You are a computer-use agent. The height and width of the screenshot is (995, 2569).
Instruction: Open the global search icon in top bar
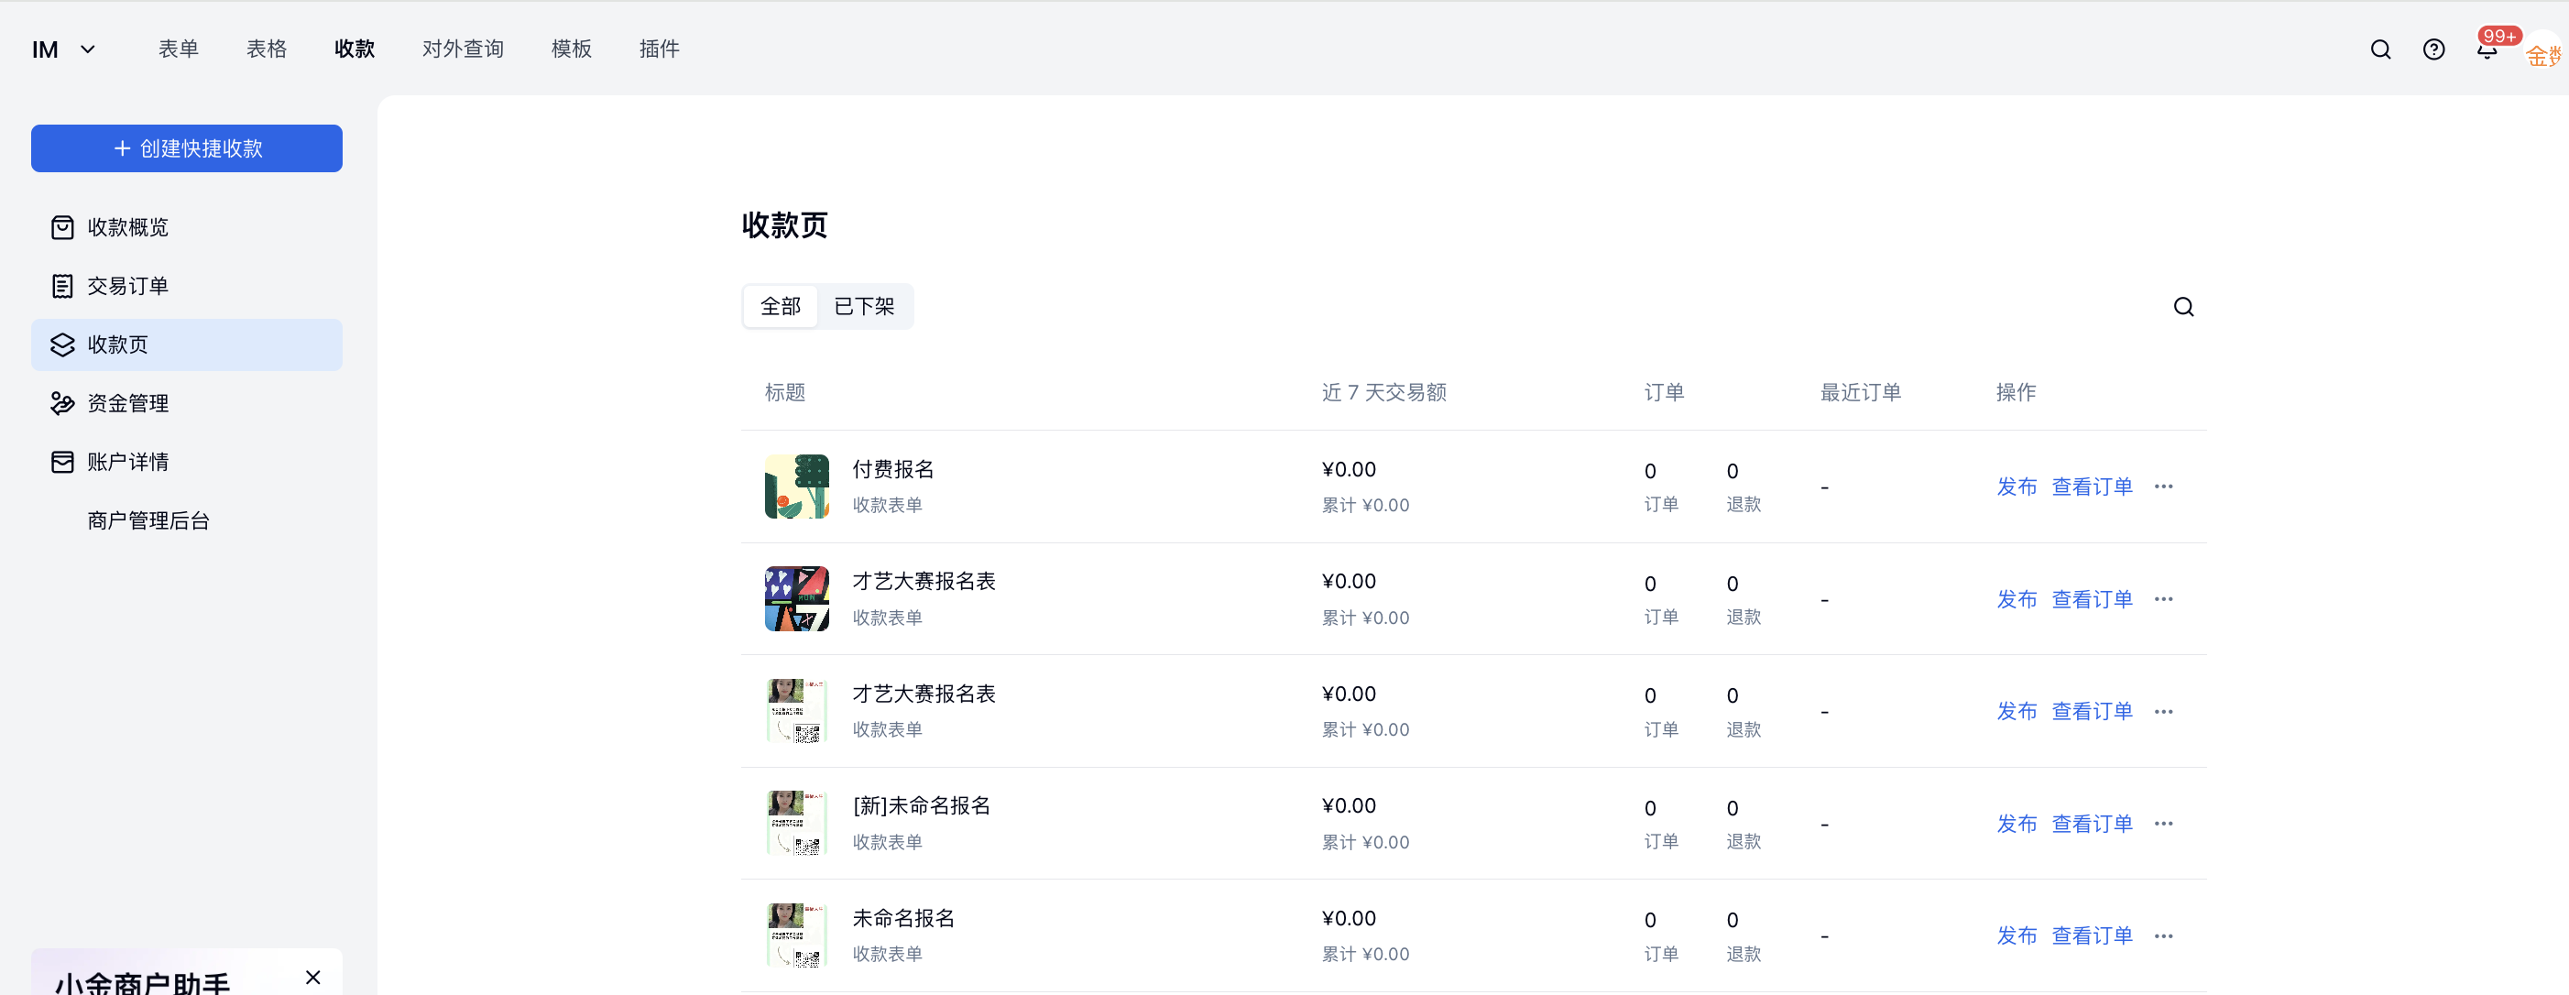(x=2380, y=49)
